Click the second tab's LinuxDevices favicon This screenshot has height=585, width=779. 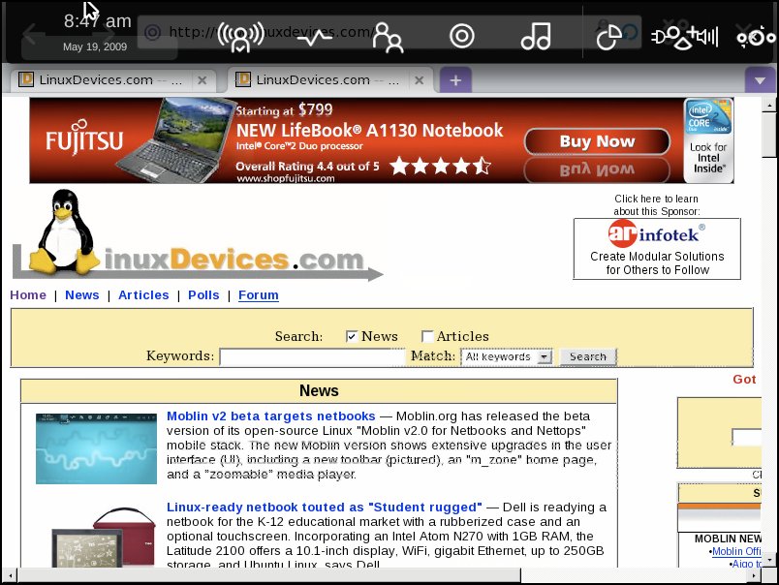click(243, 79)
